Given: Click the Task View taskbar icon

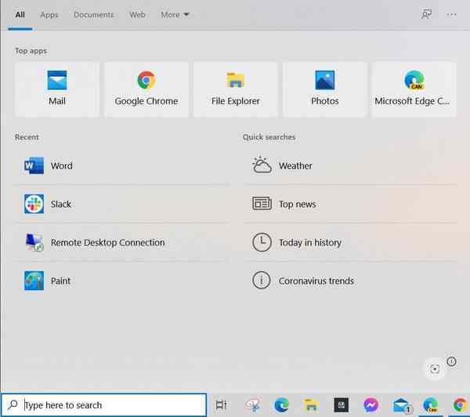Looking at the screenshot, I should 221,405.
